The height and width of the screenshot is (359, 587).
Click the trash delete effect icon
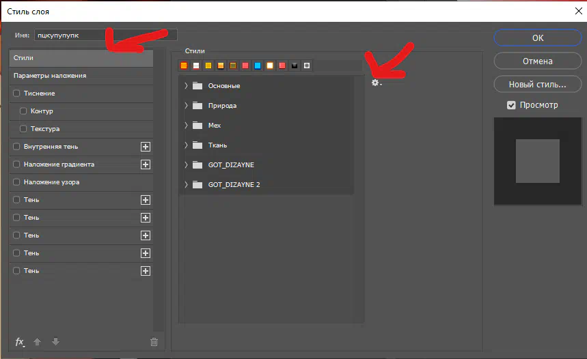point(154,342)
